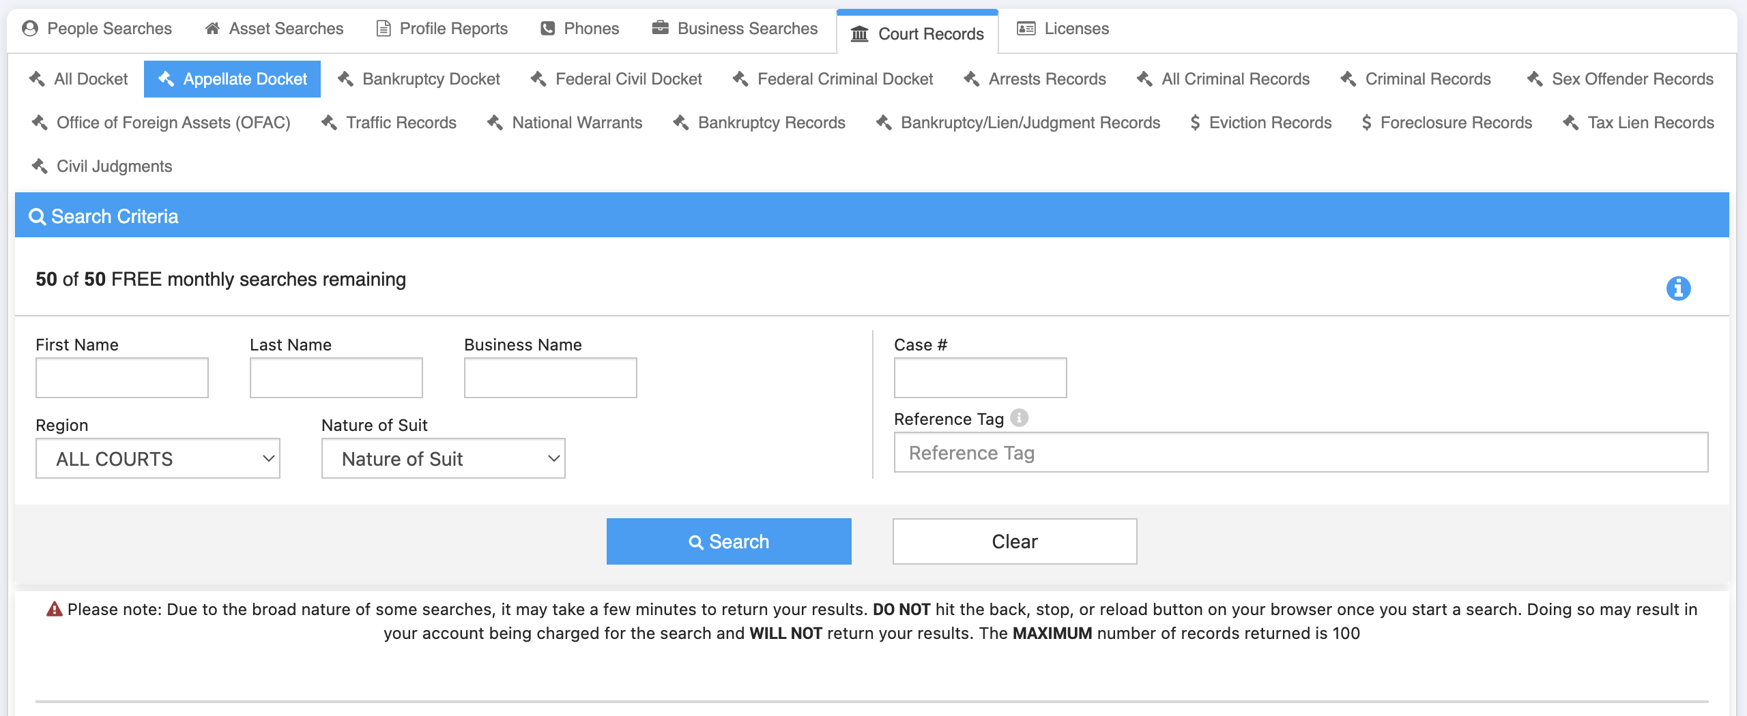Select Appellate Docket search type
The height and width of the screenshot is (716, 1747).
(232, 79)
